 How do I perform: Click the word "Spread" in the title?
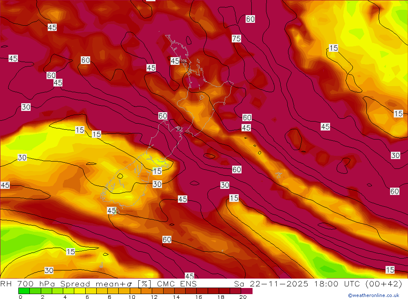75,284
